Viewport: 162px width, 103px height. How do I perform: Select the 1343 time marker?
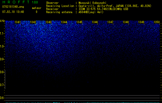click(48, 22)
